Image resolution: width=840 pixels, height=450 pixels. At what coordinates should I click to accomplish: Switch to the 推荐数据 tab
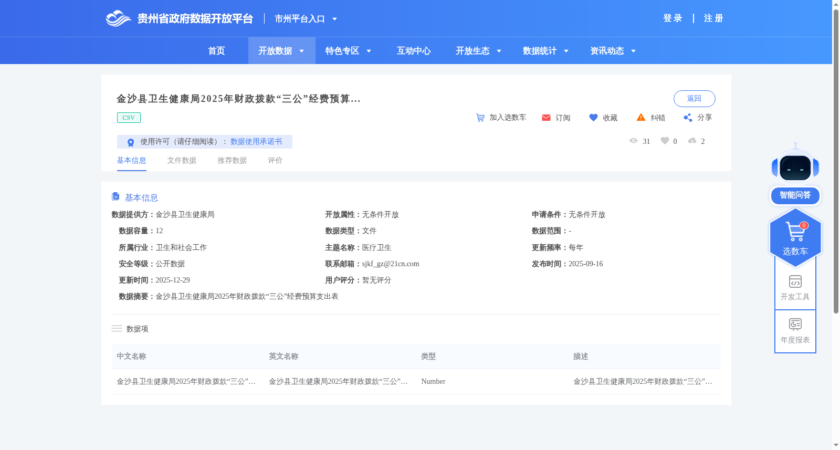tap(232, 161)
